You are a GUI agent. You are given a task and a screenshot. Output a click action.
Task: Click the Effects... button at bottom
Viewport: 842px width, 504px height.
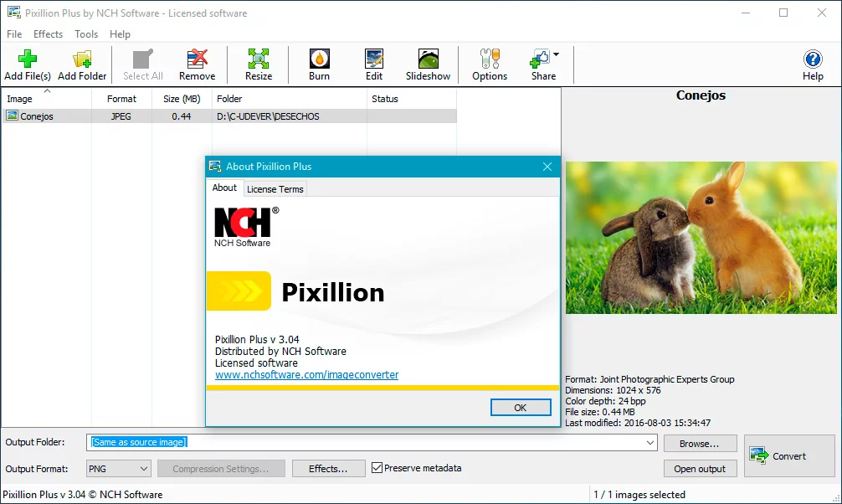coord(328,469)
